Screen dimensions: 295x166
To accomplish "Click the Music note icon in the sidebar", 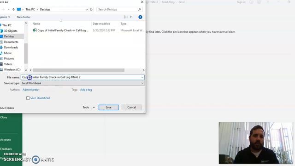I will click(1, 53).
